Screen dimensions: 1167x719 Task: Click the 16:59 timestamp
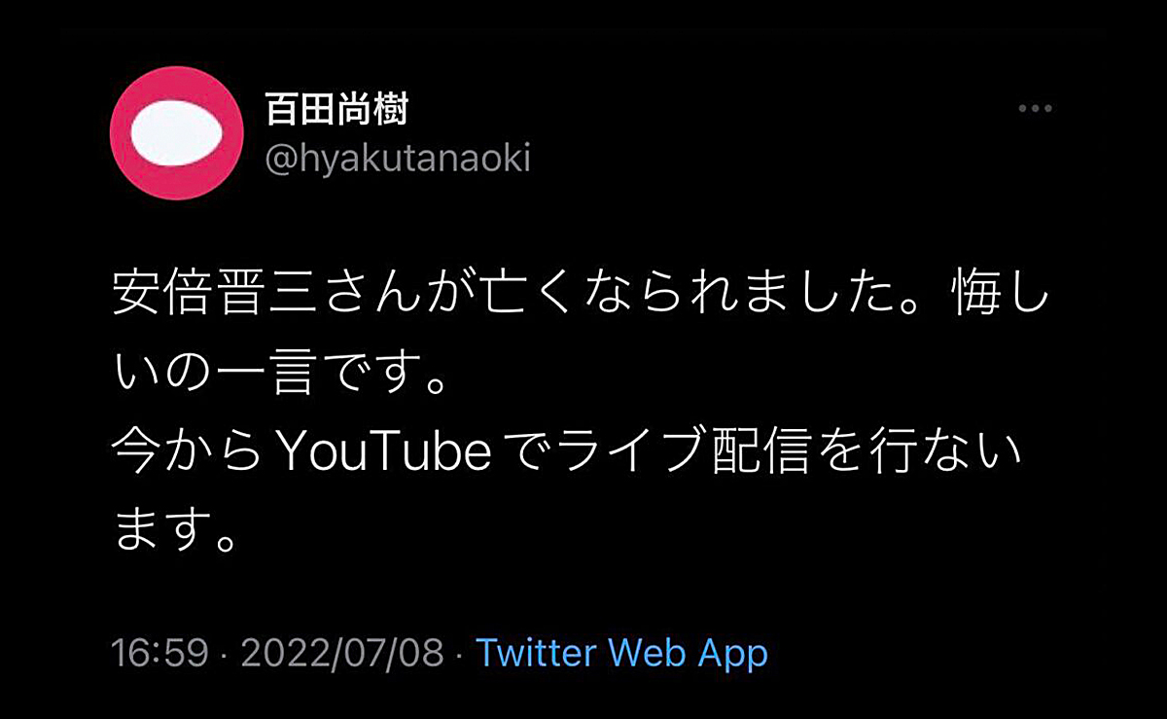pyautogui.click(x=159, y=654)
